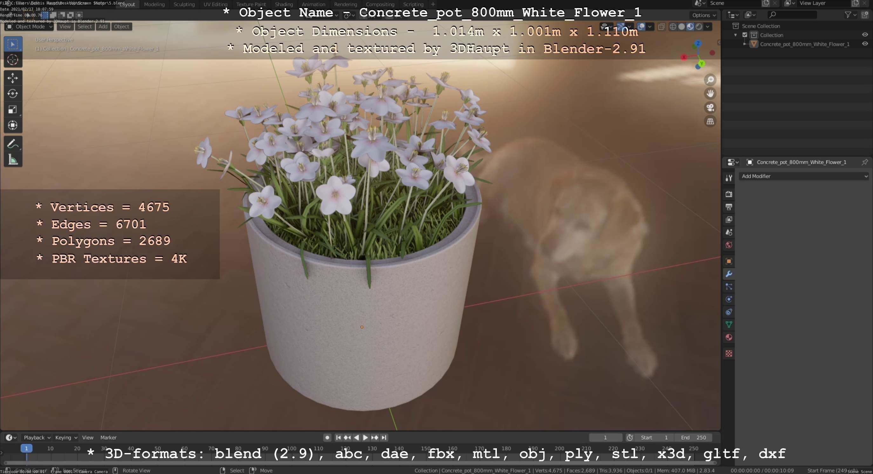The image size is (873, 474).
Task: Open the Add Modifier dropdown
Action: click(804, 176)
